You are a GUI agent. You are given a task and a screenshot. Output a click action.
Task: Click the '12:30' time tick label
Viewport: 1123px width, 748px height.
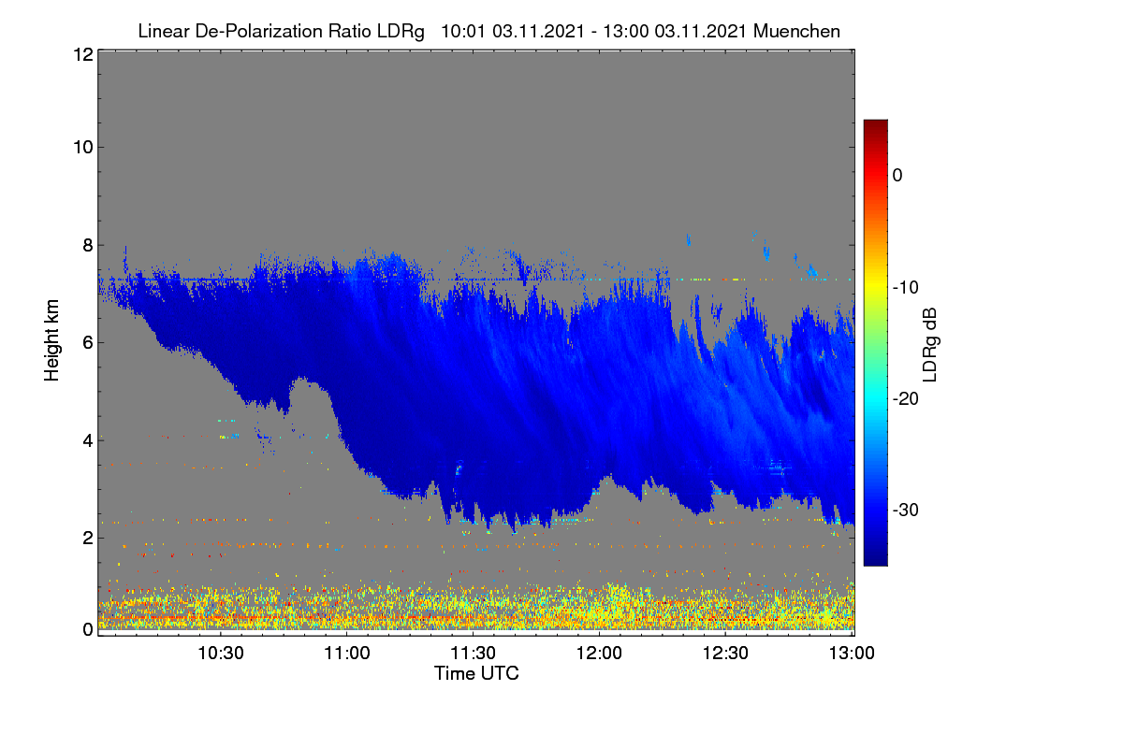click(726, 653)
